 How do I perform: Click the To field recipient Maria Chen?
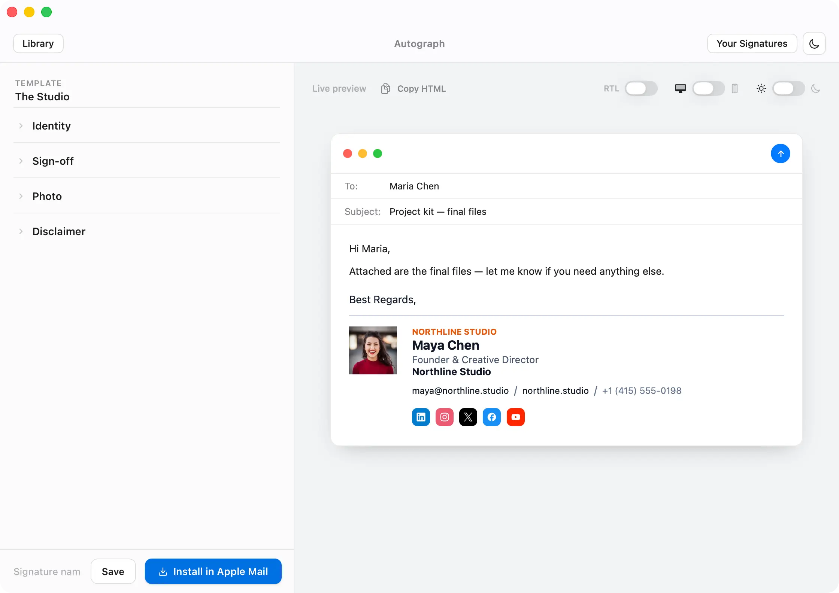coord(414,186)
